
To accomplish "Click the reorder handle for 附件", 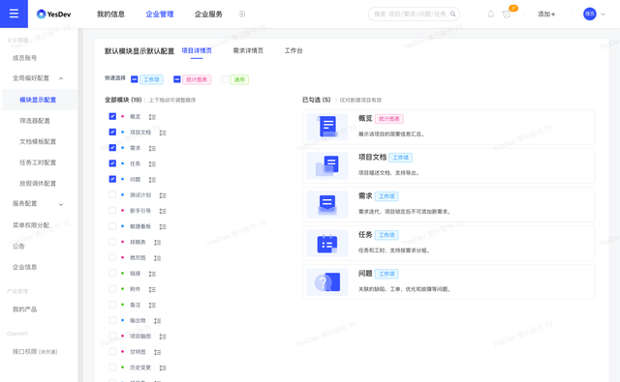I will (x=152, y=290).
